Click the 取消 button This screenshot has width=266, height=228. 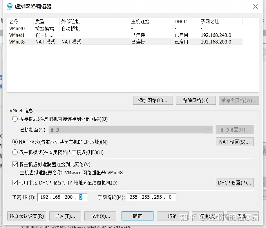(173, 216)
